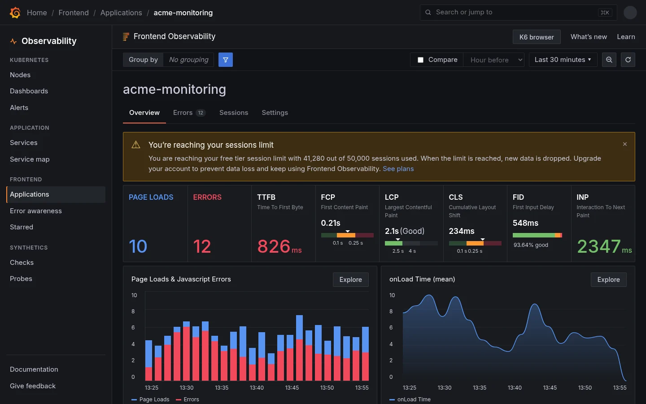Open Service map in the sidebar
This screenshot has height=404, width=646.
coord(56,159)
